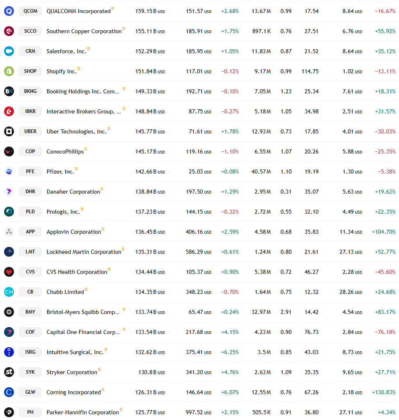Click the Capital One logo icon
399x420 pixels.
click(x=9, y=332)
